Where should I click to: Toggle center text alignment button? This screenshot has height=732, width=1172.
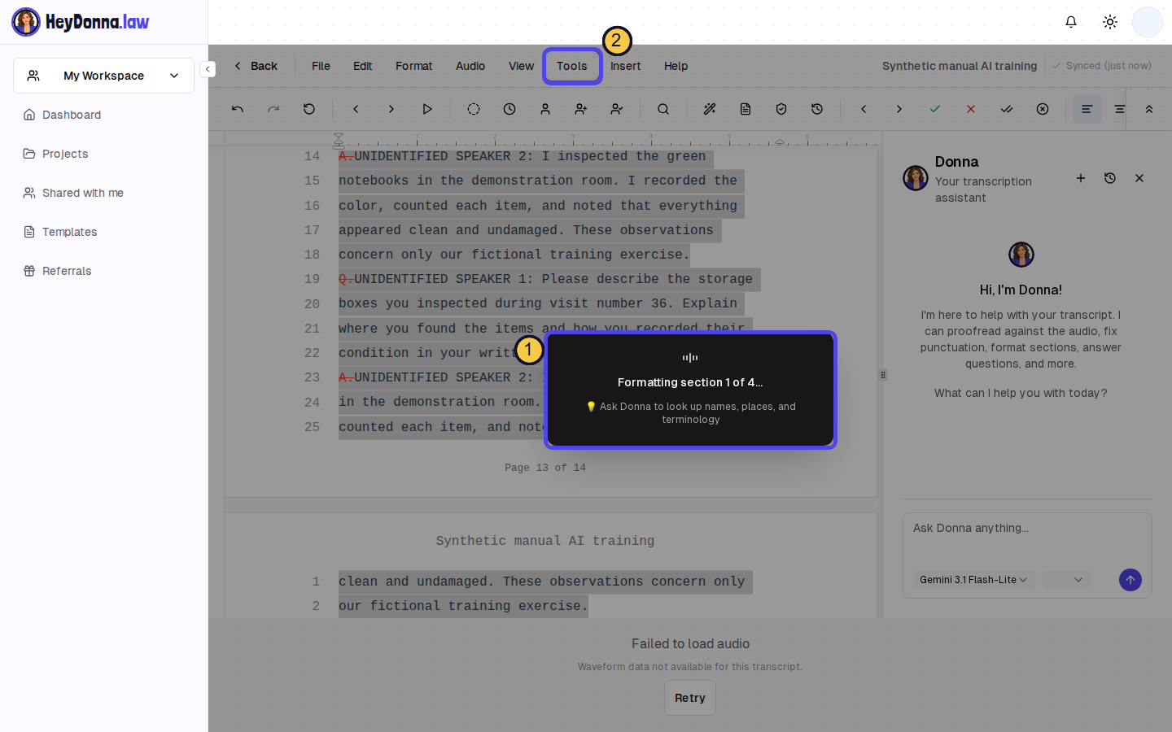point(1120,109)
